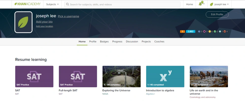Open Exploring the Universe telescope thumbnail
This screenshot has width=245, height=101.
click(x=121, y=76)
